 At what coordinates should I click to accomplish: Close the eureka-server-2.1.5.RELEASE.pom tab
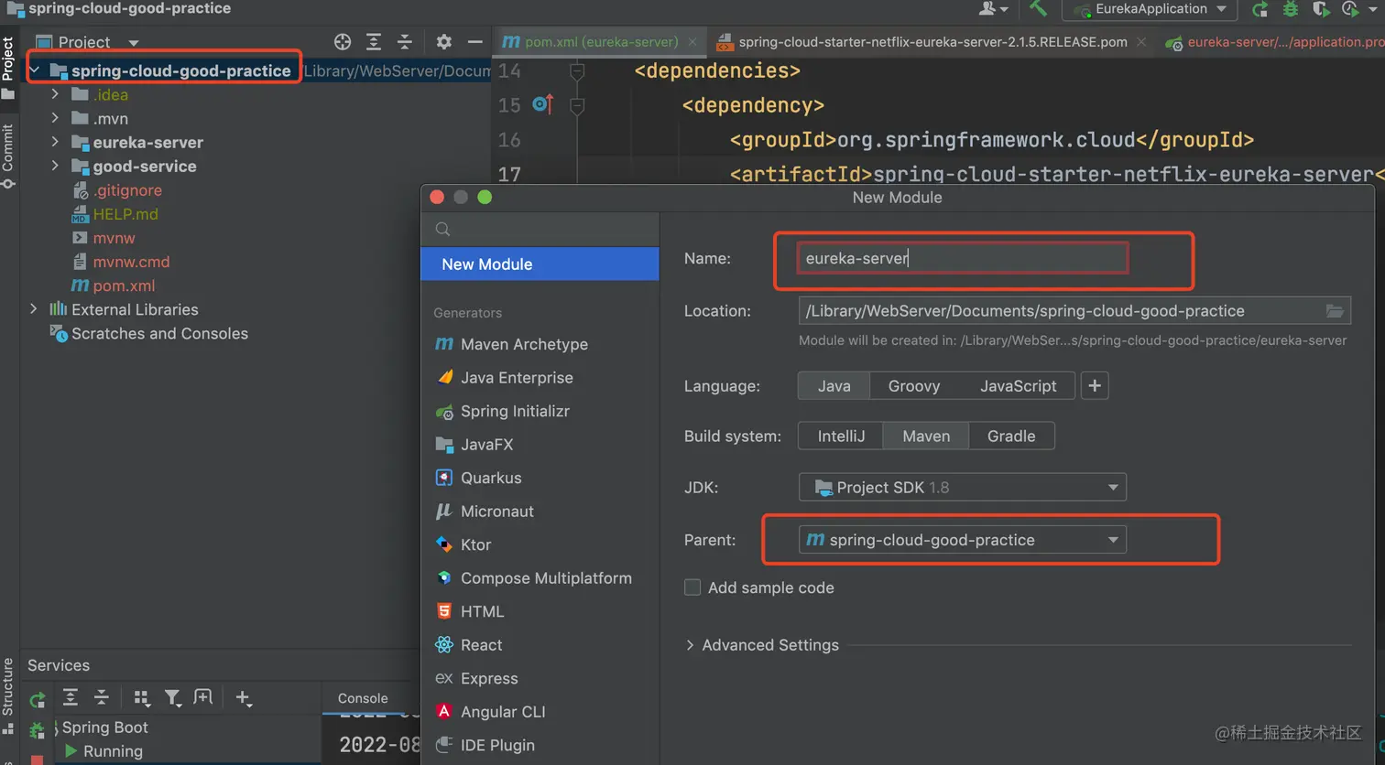click(x=1141, y=42)
